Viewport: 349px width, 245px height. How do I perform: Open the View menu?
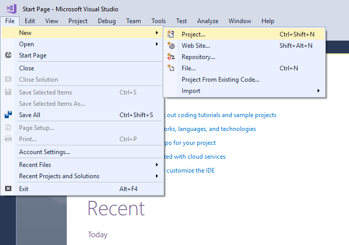coord(51,21)
